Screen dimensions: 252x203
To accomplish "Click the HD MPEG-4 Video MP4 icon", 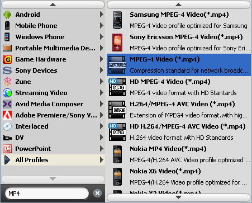I will tap(117, 87).
